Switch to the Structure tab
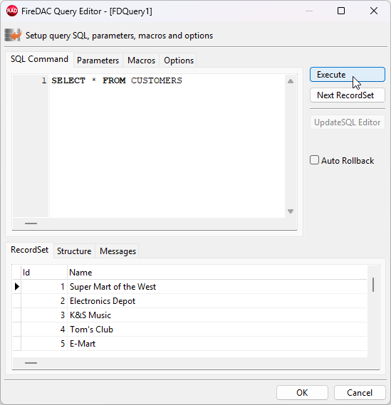Image resolution: width=391 pixels, height=405 pixels. tap(74, 251)
